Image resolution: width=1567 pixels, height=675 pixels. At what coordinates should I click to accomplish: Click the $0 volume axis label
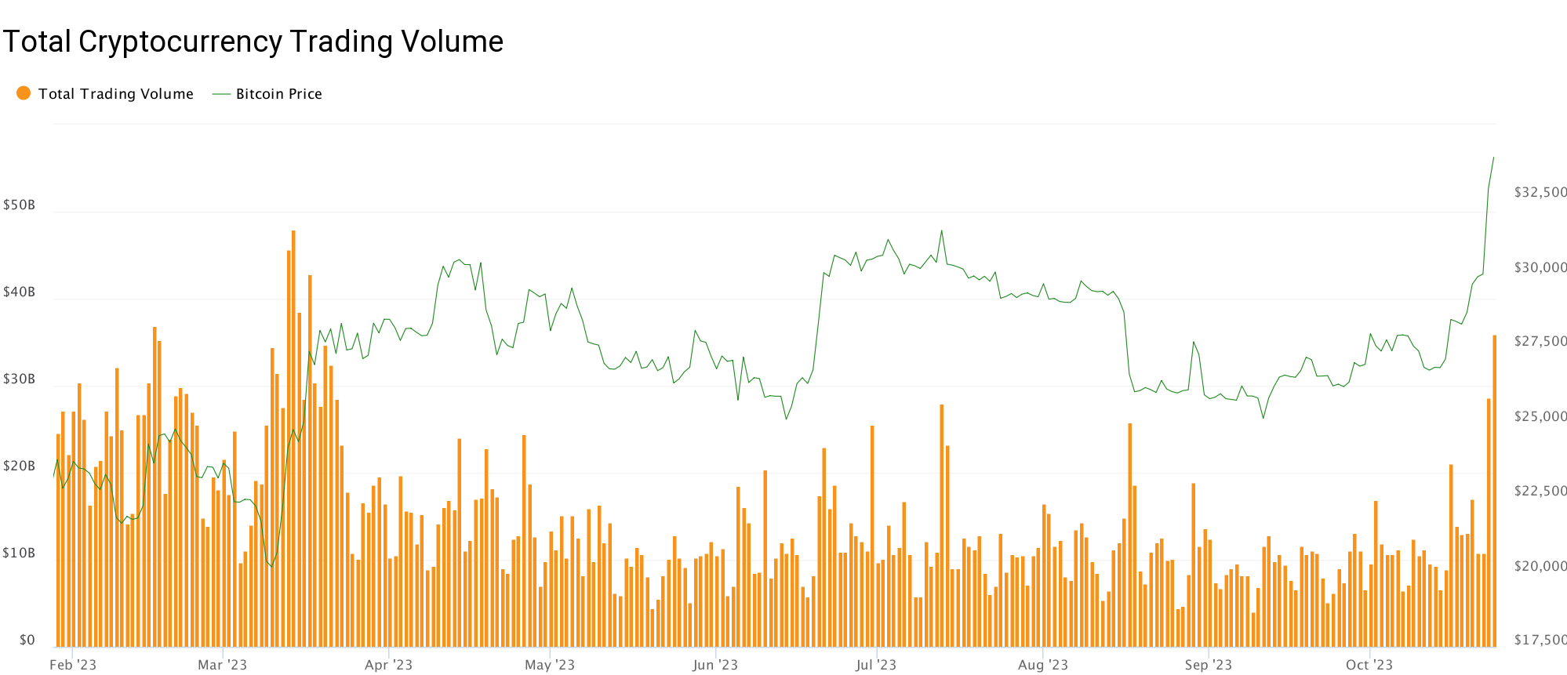(27, 640)
